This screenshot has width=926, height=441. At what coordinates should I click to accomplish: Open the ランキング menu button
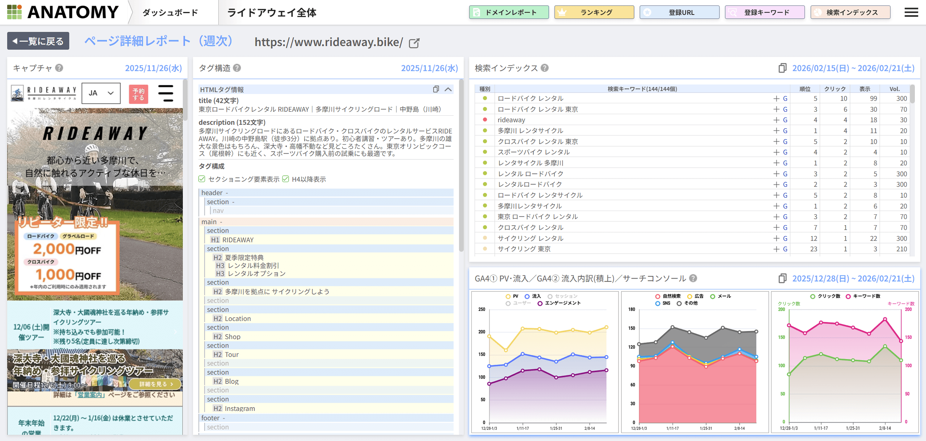pyautogui.click(x=594, y=12)
